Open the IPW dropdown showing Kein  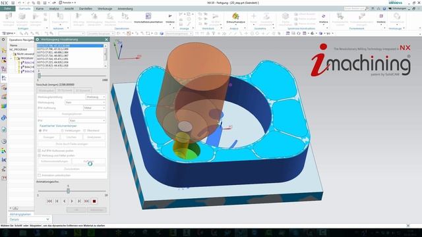click(87, 120)
